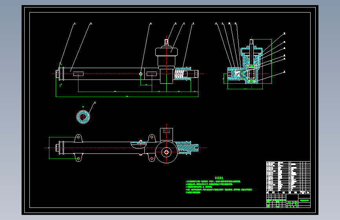Click the upper-left mounting lug hole in bottom view
This screenshot has height=220, width=340.
78,137
